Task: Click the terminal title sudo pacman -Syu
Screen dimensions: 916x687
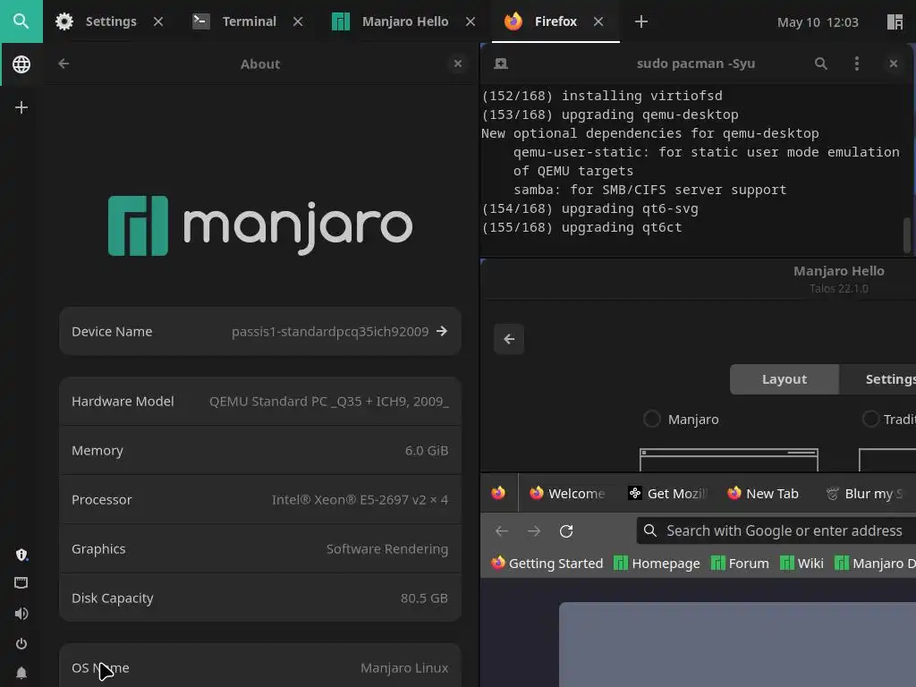Action: pyautogui.click(x=696, y=64)
